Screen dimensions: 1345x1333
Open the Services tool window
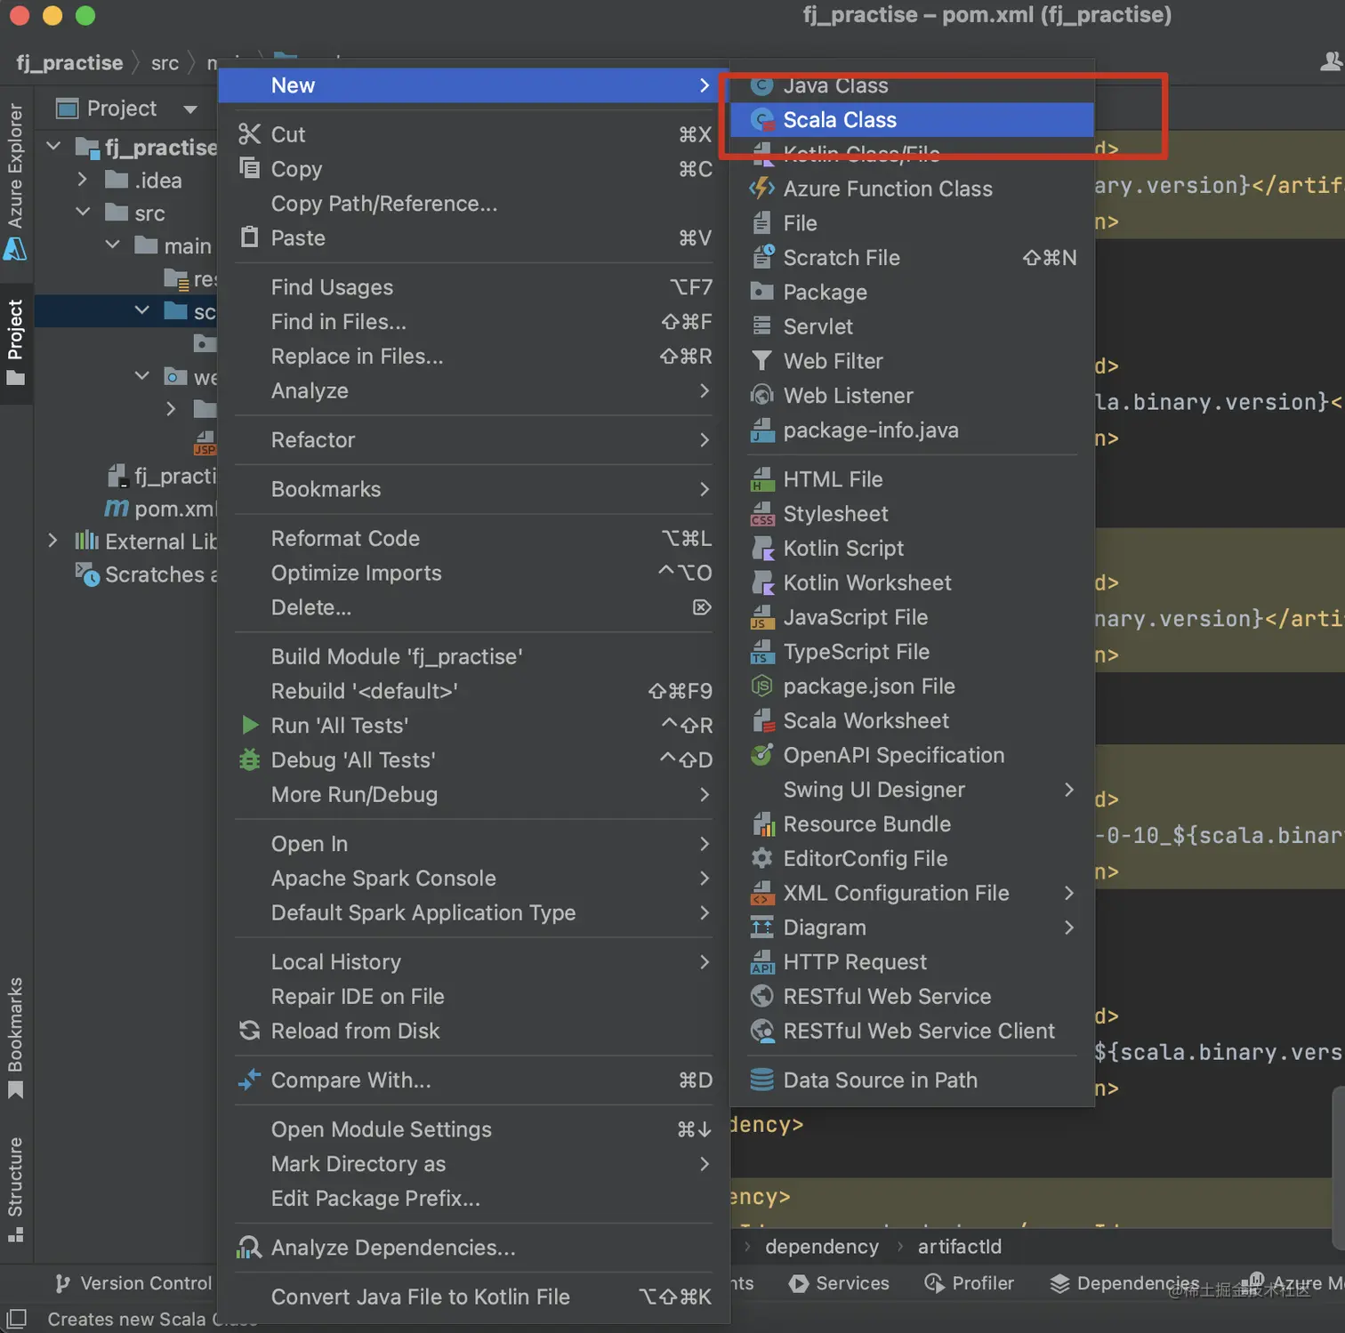[839, 1283]
